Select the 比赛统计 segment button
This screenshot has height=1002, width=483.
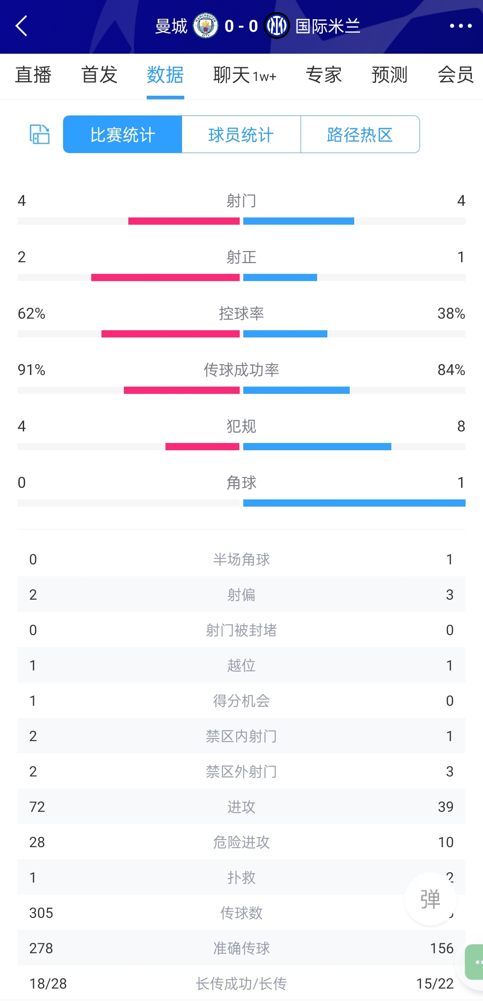point(123,134)
